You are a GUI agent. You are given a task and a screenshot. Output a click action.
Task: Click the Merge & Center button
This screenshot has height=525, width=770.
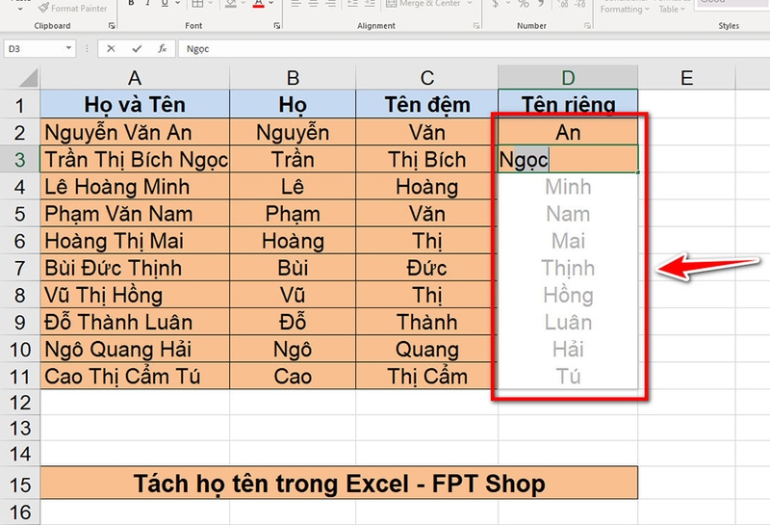click(x=423, y=4)
